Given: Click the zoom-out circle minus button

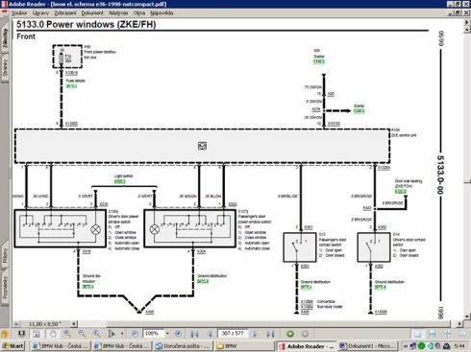Looking at the screenshot, I should [x=135, y=334].
